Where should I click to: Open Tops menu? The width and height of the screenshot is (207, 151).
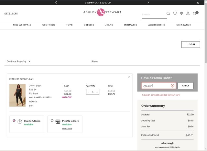(x=70, y=25)
